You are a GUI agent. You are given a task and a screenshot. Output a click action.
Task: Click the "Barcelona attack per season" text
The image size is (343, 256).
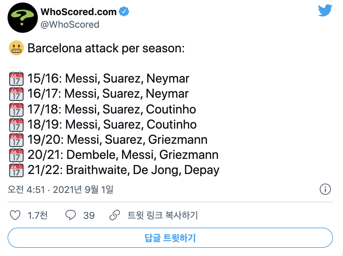(106, 49)
